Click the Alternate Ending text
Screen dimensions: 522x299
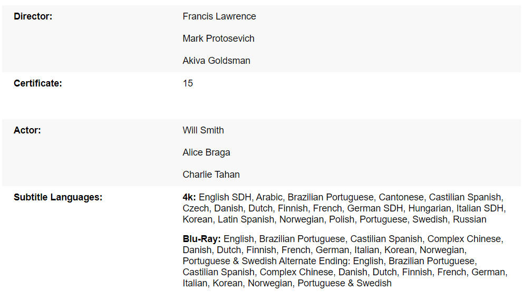[314, 261]
